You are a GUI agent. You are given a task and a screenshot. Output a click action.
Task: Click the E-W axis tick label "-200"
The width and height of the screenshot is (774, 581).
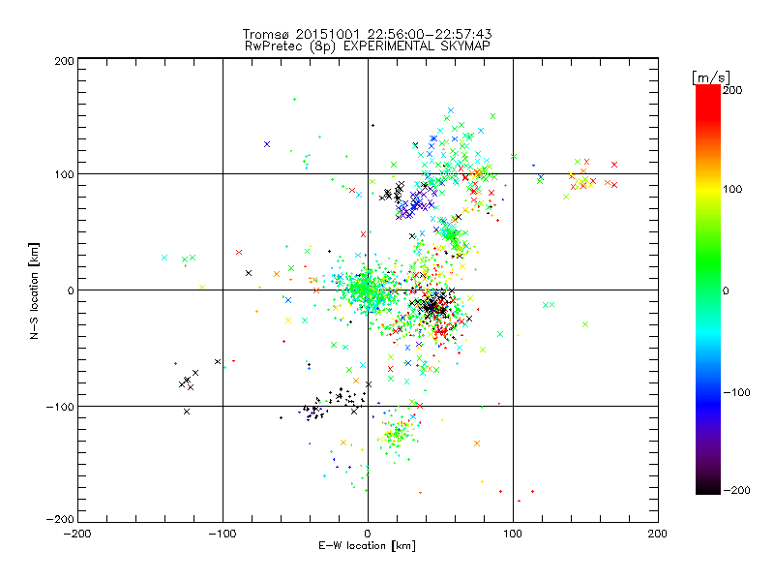[77, 534]
